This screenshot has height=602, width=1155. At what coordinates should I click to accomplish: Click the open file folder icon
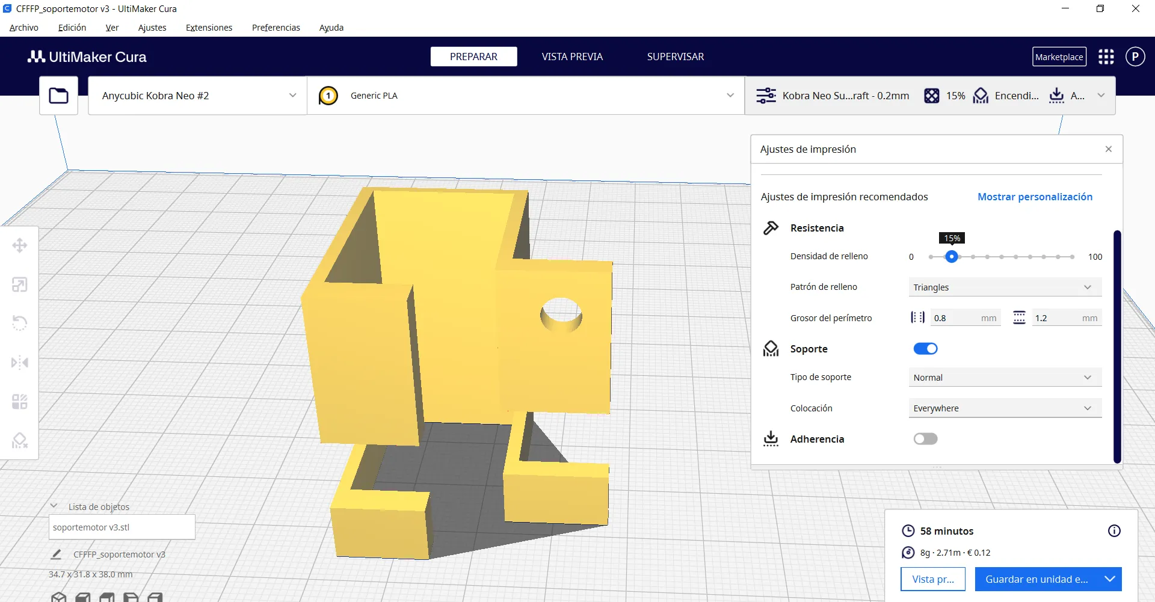click(x=58, y=96)
